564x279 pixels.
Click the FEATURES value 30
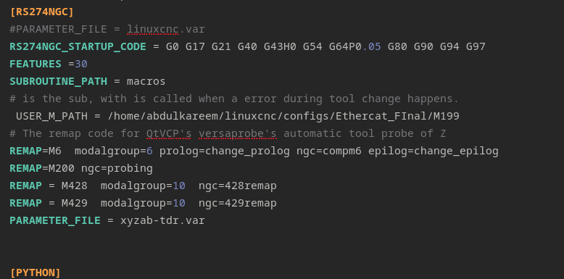click(x=81, y=64)
